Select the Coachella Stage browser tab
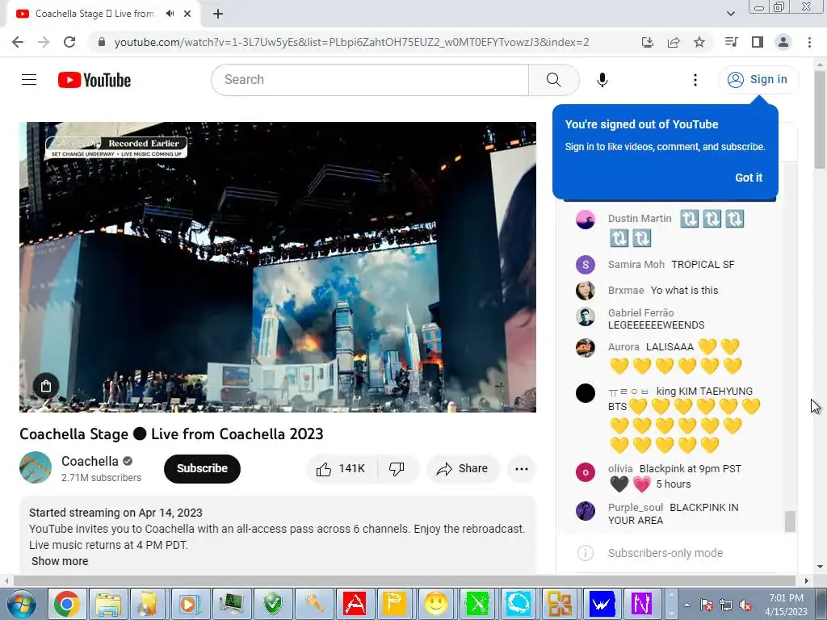Viewport: 827px width, 620px height. pos(103,15)
